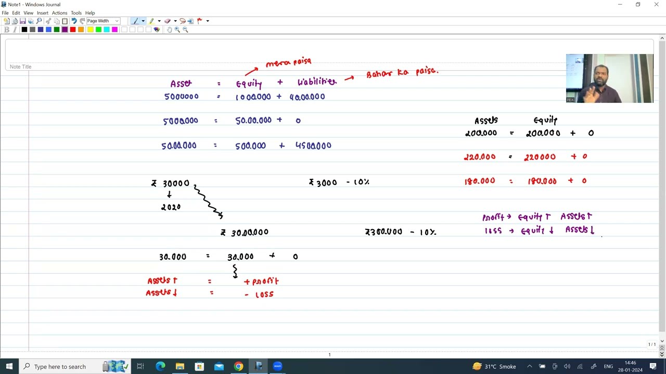Click the Paste clipboard icon
The image size is (666, 374).
[x=65, y=21]
